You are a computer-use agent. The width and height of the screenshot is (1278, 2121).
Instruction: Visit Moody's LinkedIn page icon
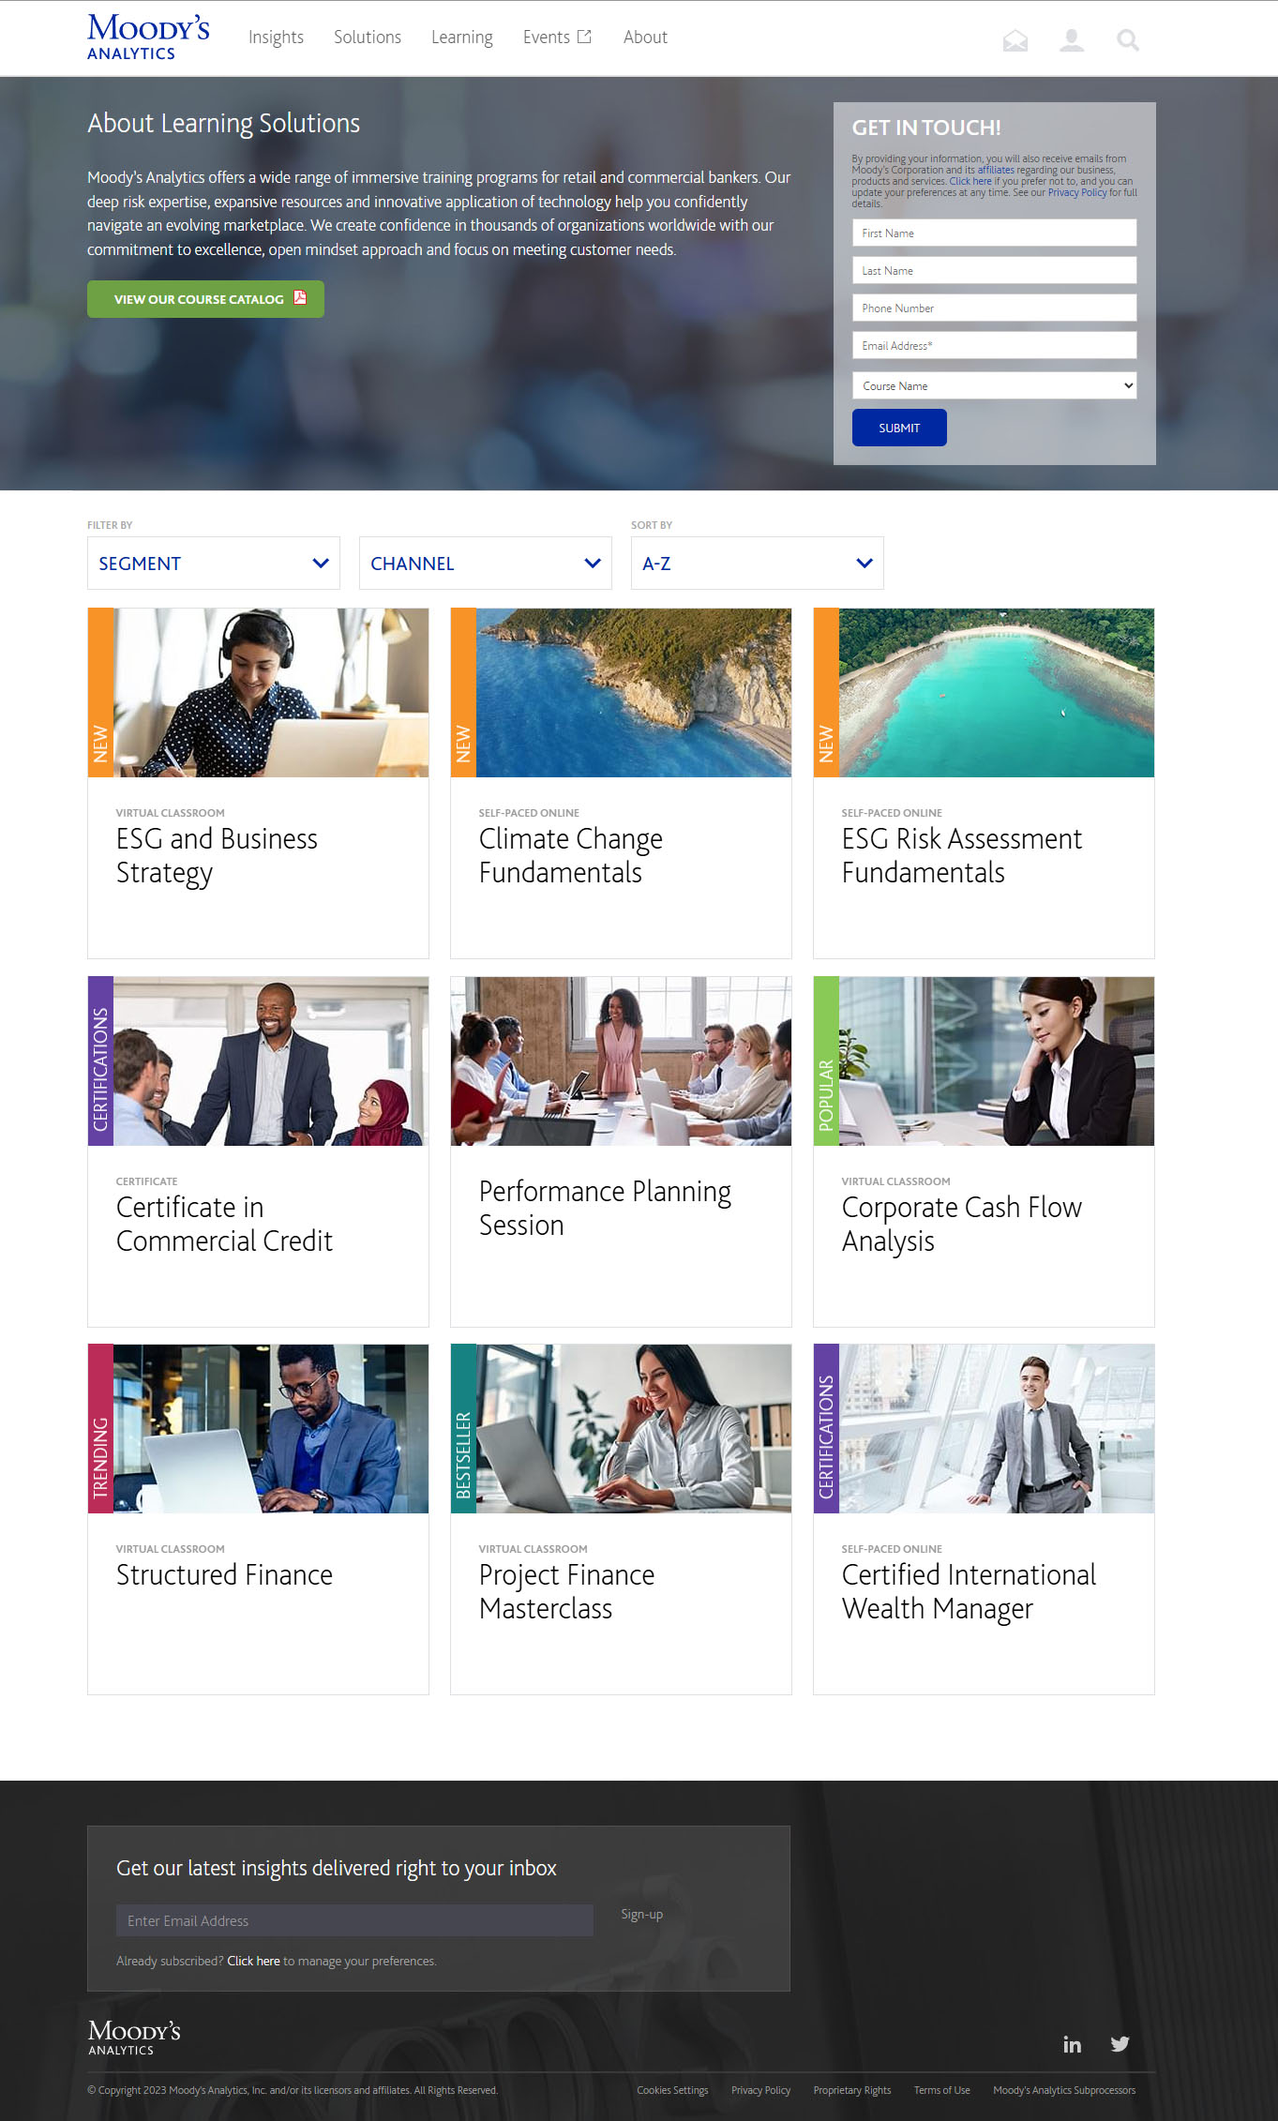[x=1073, y=2044]
